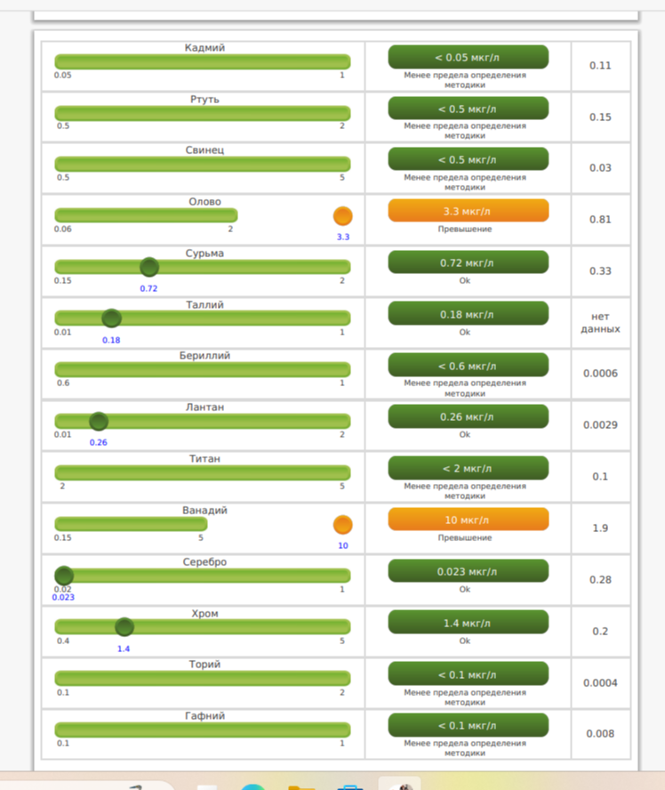The image size is (665, 790).
Task: Click the green 0.72 мкг/л result badge
Action: pyautogui.click(x=468, y=263)
